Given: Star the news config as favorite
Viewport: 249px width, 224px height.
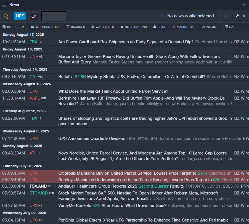Looking at the screenshot, I should coord(162,16).
